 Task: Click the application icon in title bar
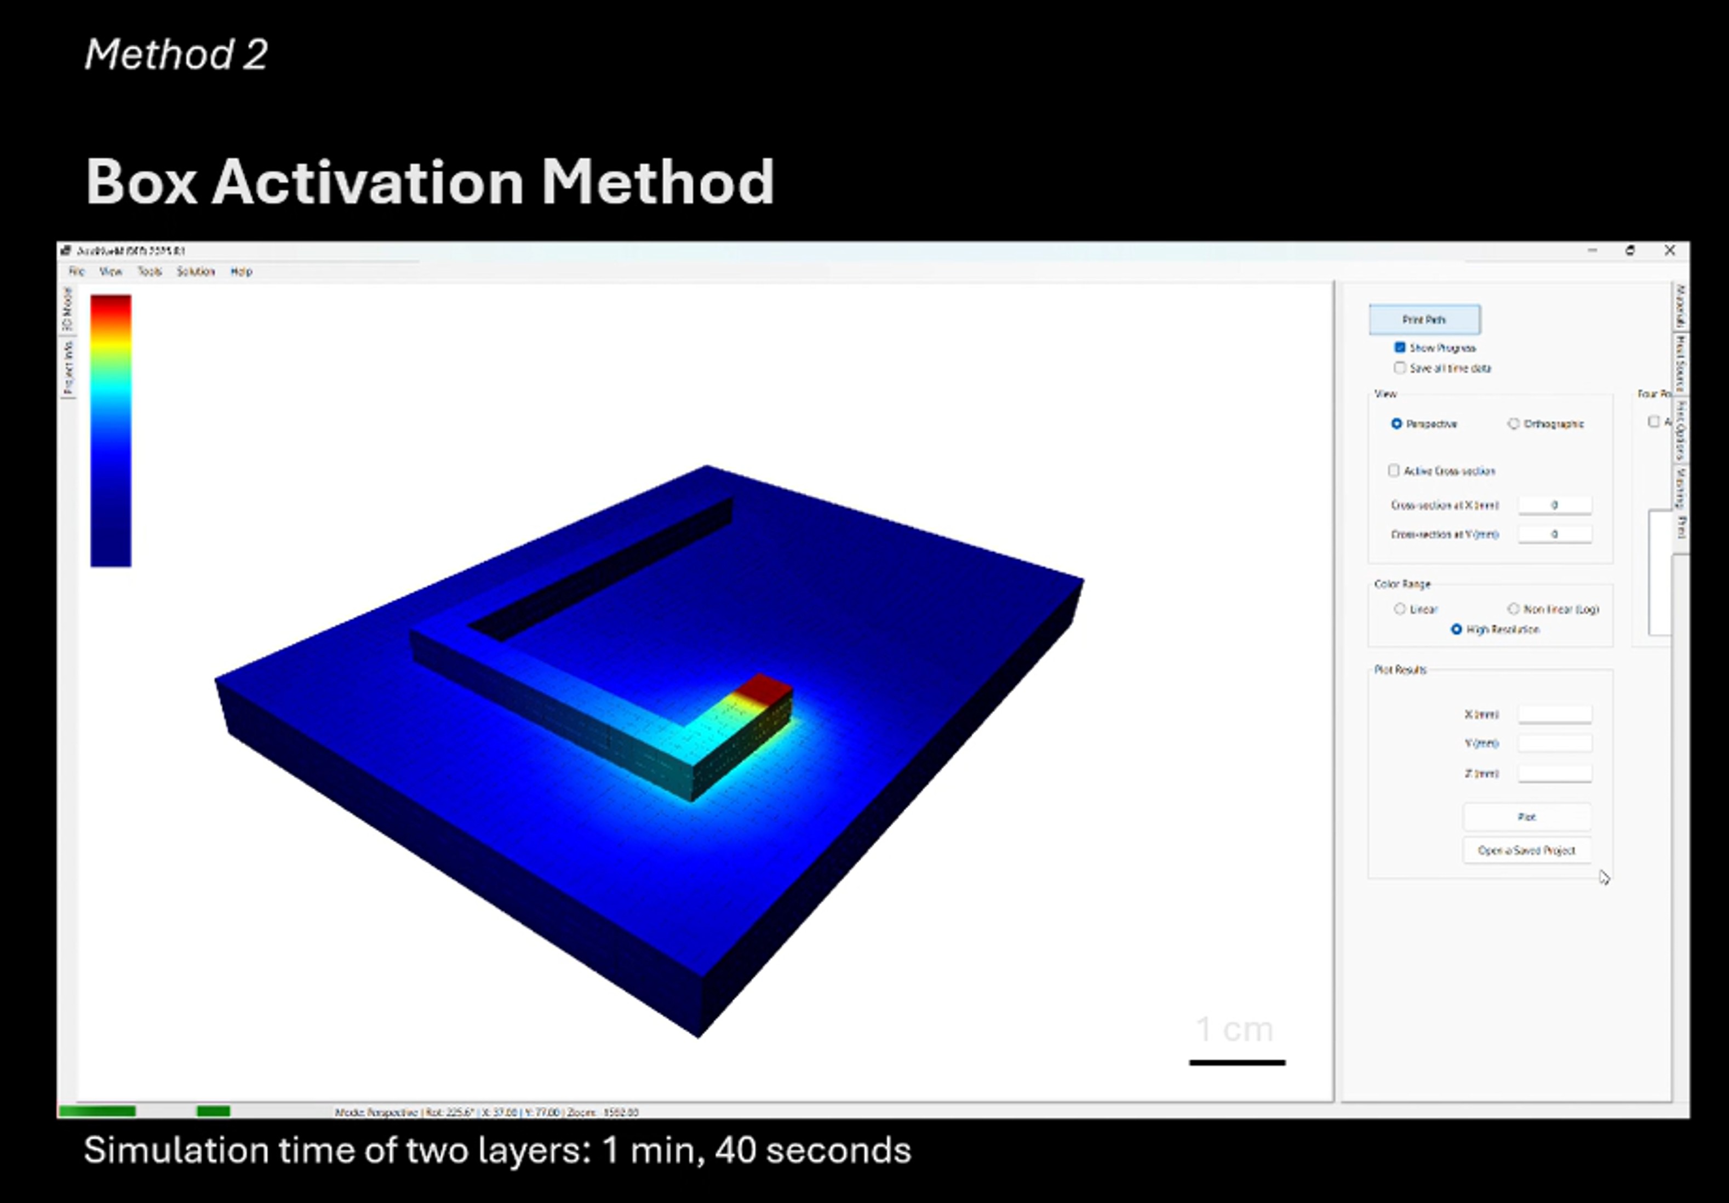66,251
